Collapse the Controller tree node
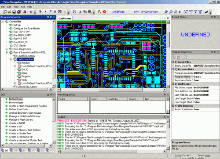Screen dimensions: 220x159 [x=3, y=22]
